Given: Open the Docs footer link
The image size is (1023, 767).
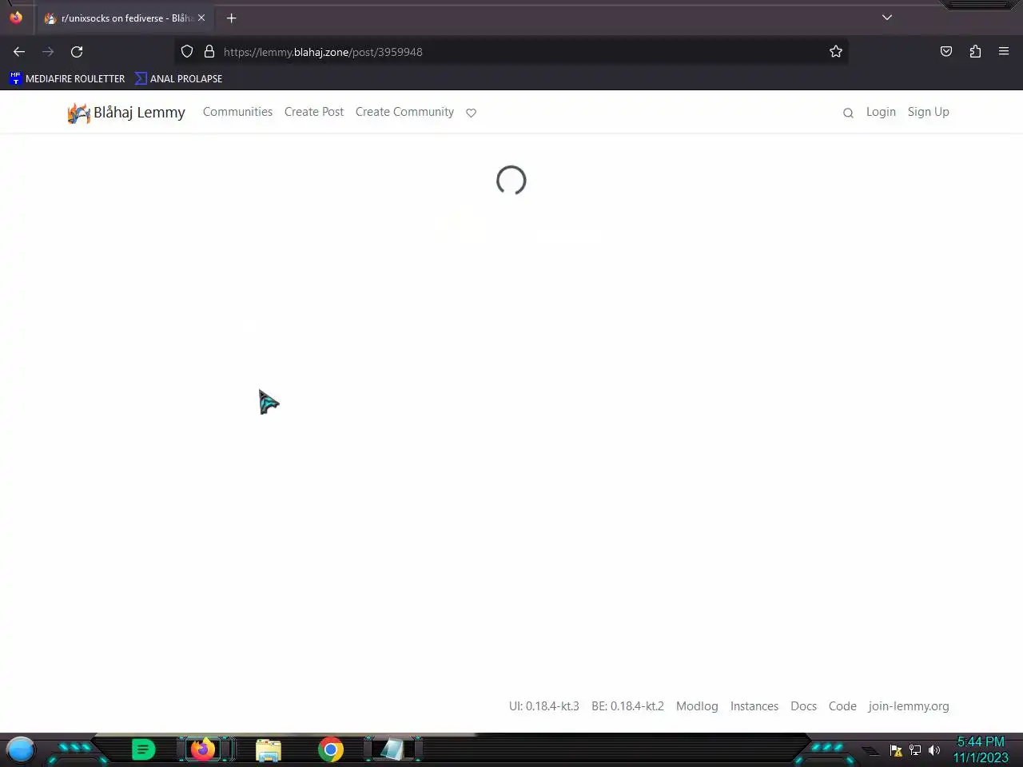Looking at the screenshot, I should pyautogui.click(x=803, y=706).
